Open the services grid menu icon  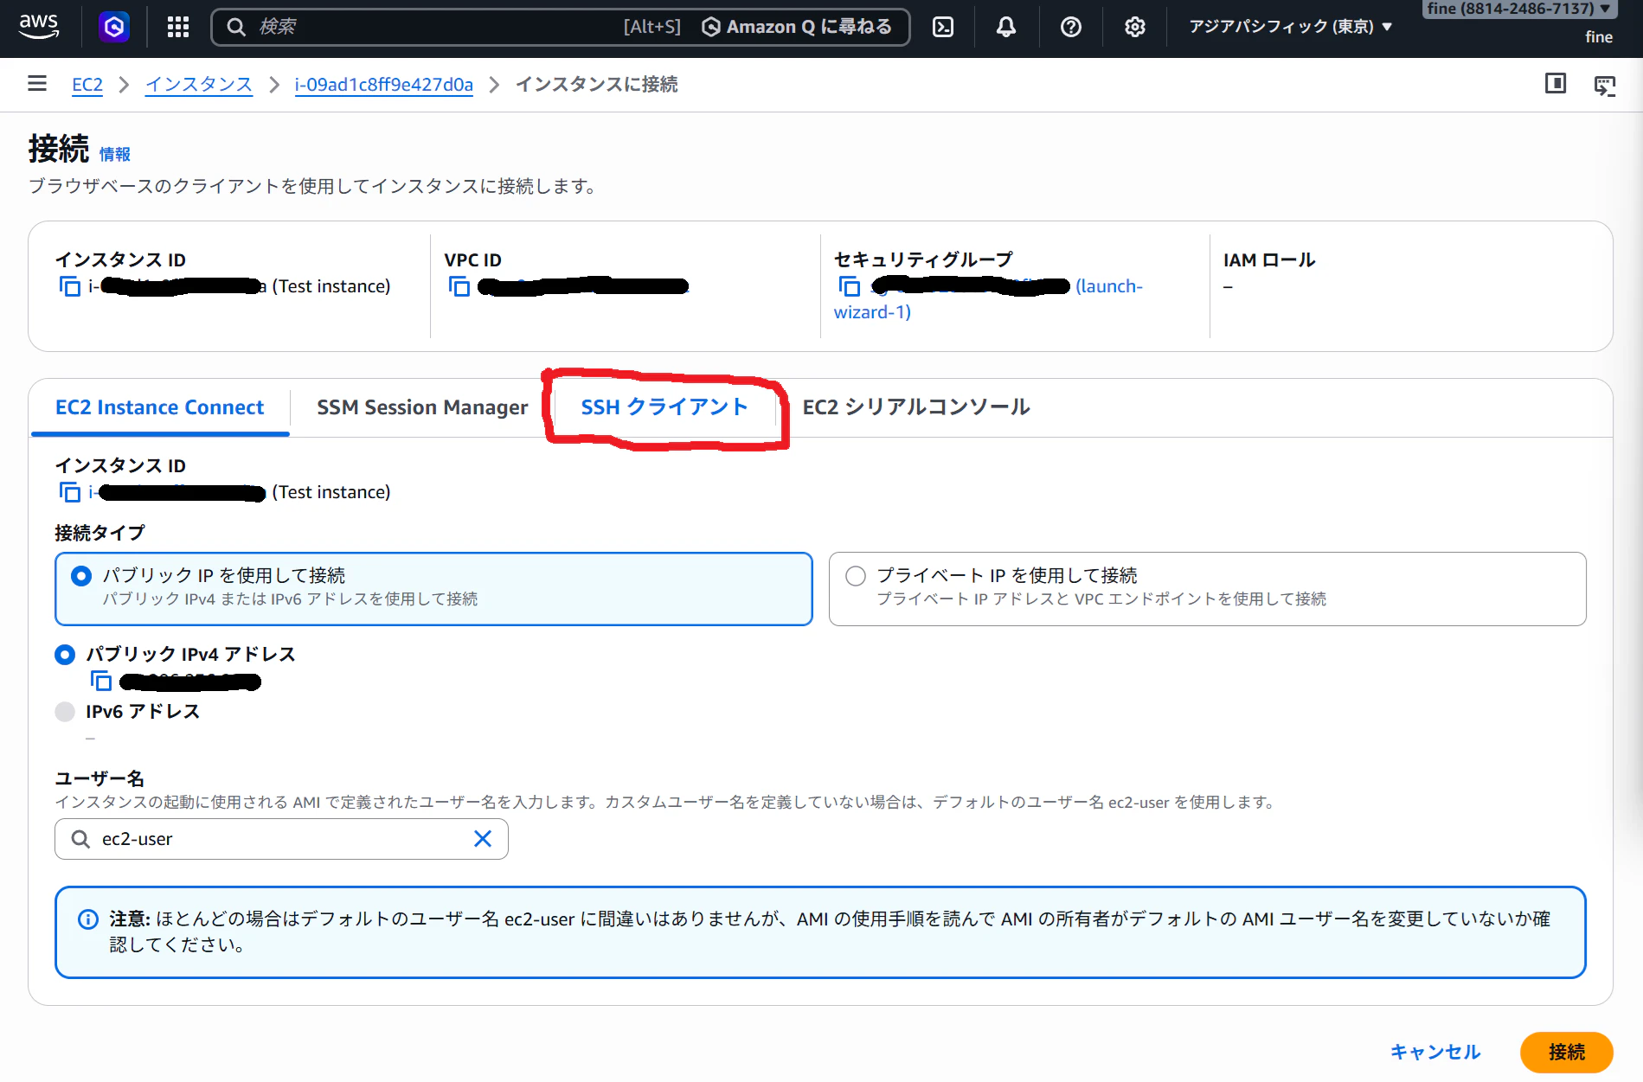coord(178,27)
